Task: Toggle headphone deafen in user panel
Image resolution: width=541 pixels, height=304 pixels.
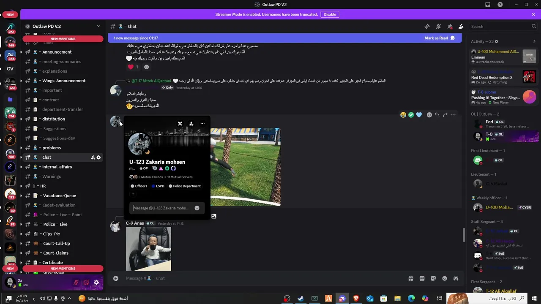Action: pos(86,282)
